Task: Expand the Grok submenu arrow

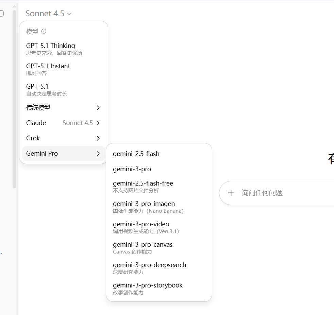Action: (x=98, y=138)
